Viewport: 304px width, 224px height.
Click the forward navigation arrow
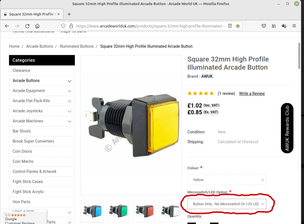17,26
